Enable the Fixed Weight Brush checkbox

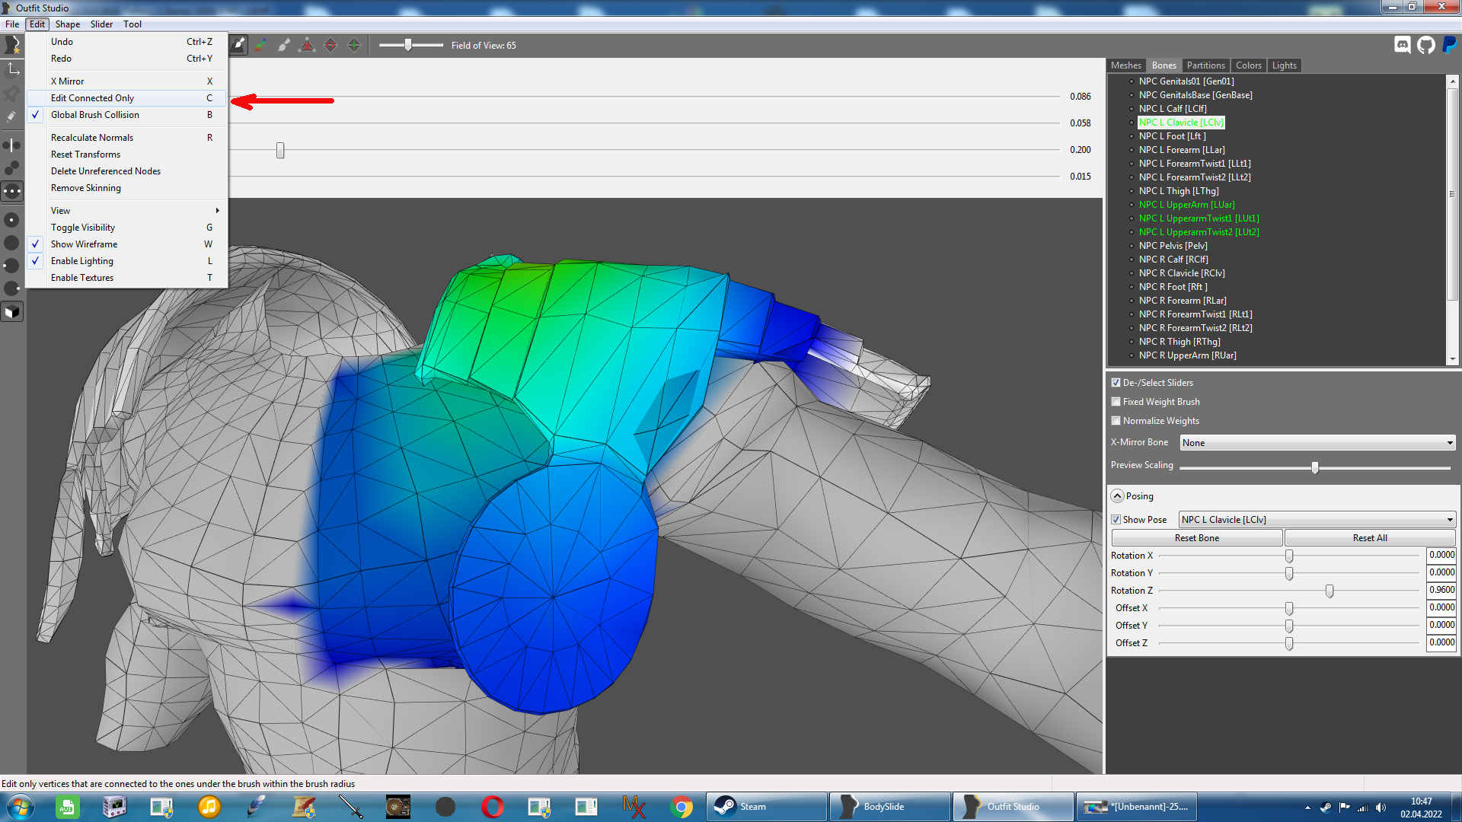(x=1116, y=402)
